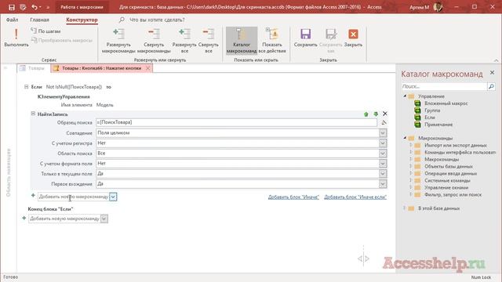Open the Совпадение dropdown
The width and height of the screenshot is (502, 282).
pos(383,133)
